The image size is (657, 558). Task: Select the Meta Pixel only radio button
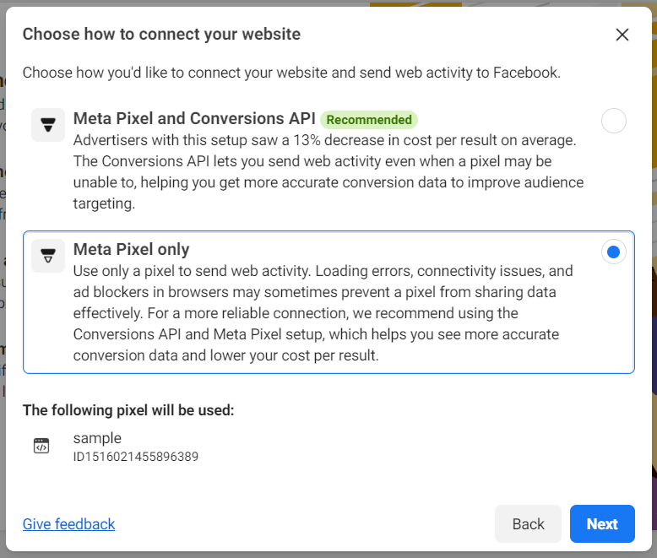(613, 252)
